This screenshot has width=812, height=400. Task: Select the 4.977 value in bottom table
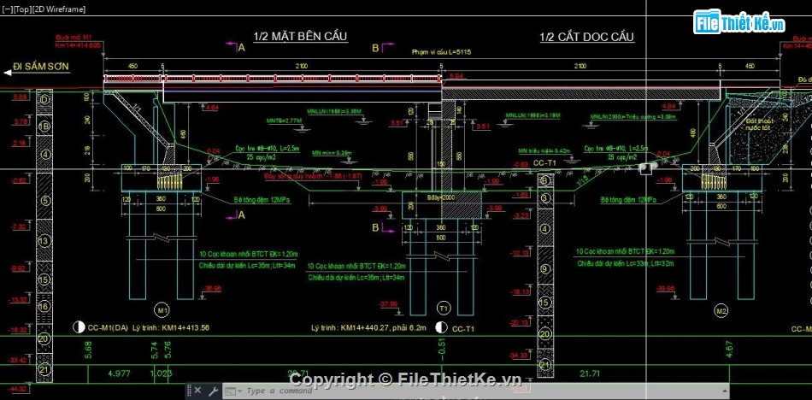pyautogui.click(x=118, y=373)
